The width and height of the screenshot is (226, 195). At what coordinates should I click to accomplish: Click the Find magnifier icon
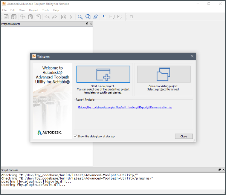[80, 17]
